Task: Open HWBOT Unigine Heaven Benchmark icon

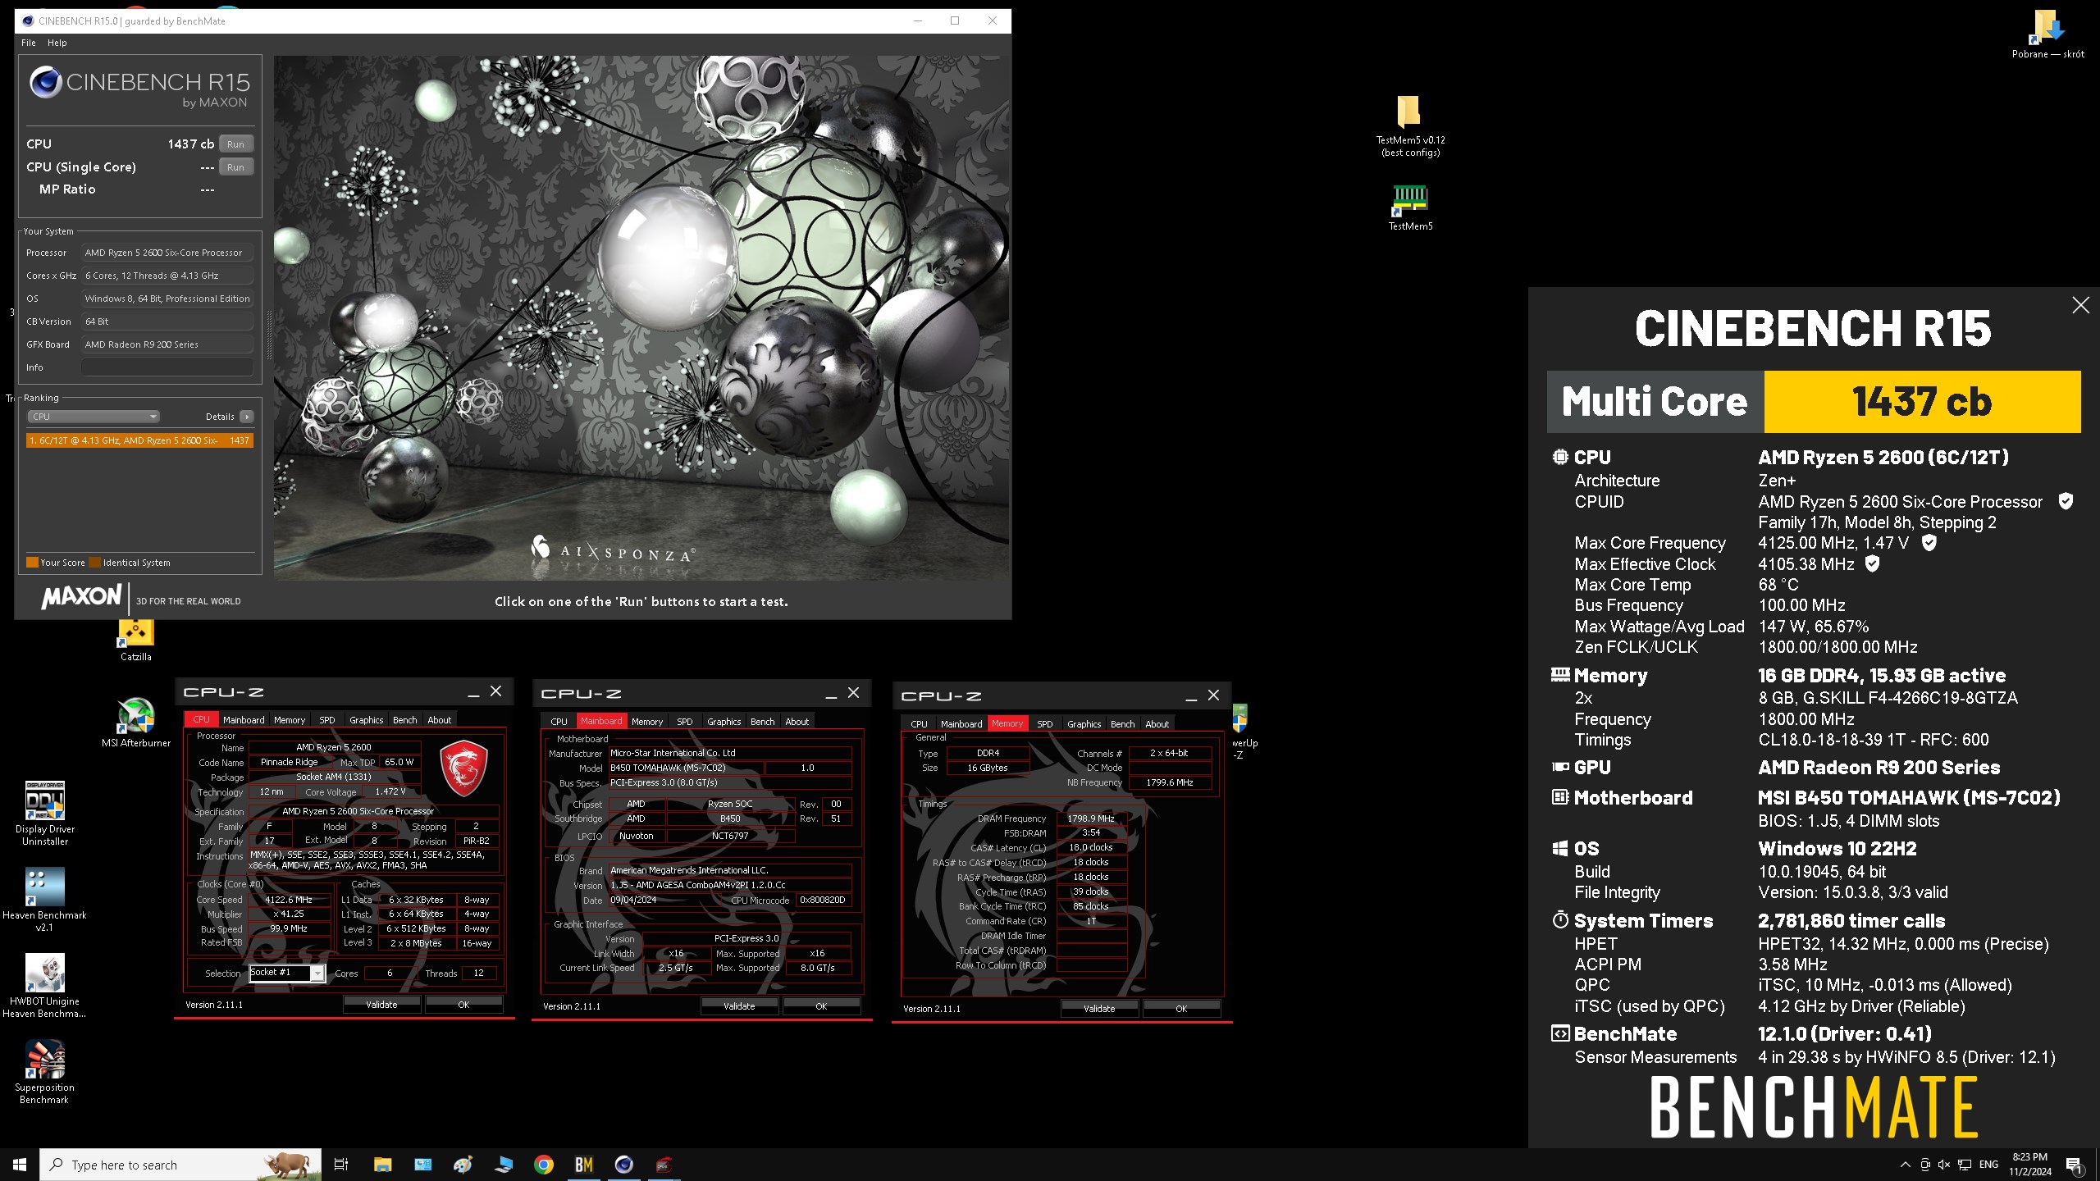Action: click(x=45, y=986)
